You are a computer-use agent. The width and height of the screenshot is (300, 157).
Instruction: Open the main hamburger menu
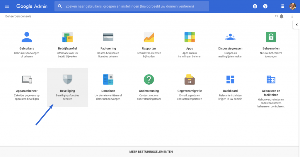[x=7, y=6]
